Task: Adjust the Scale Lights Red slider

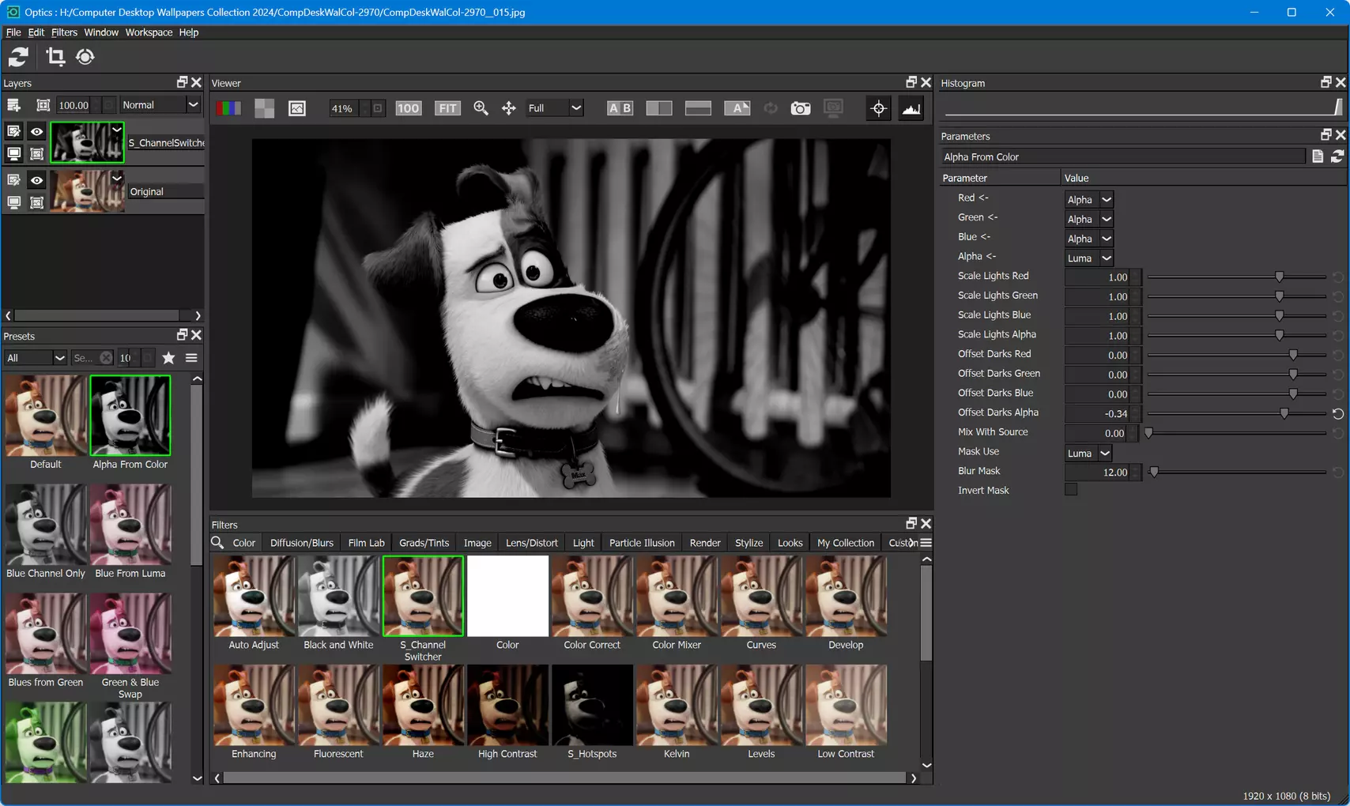Action: [x=1279, y=277]
